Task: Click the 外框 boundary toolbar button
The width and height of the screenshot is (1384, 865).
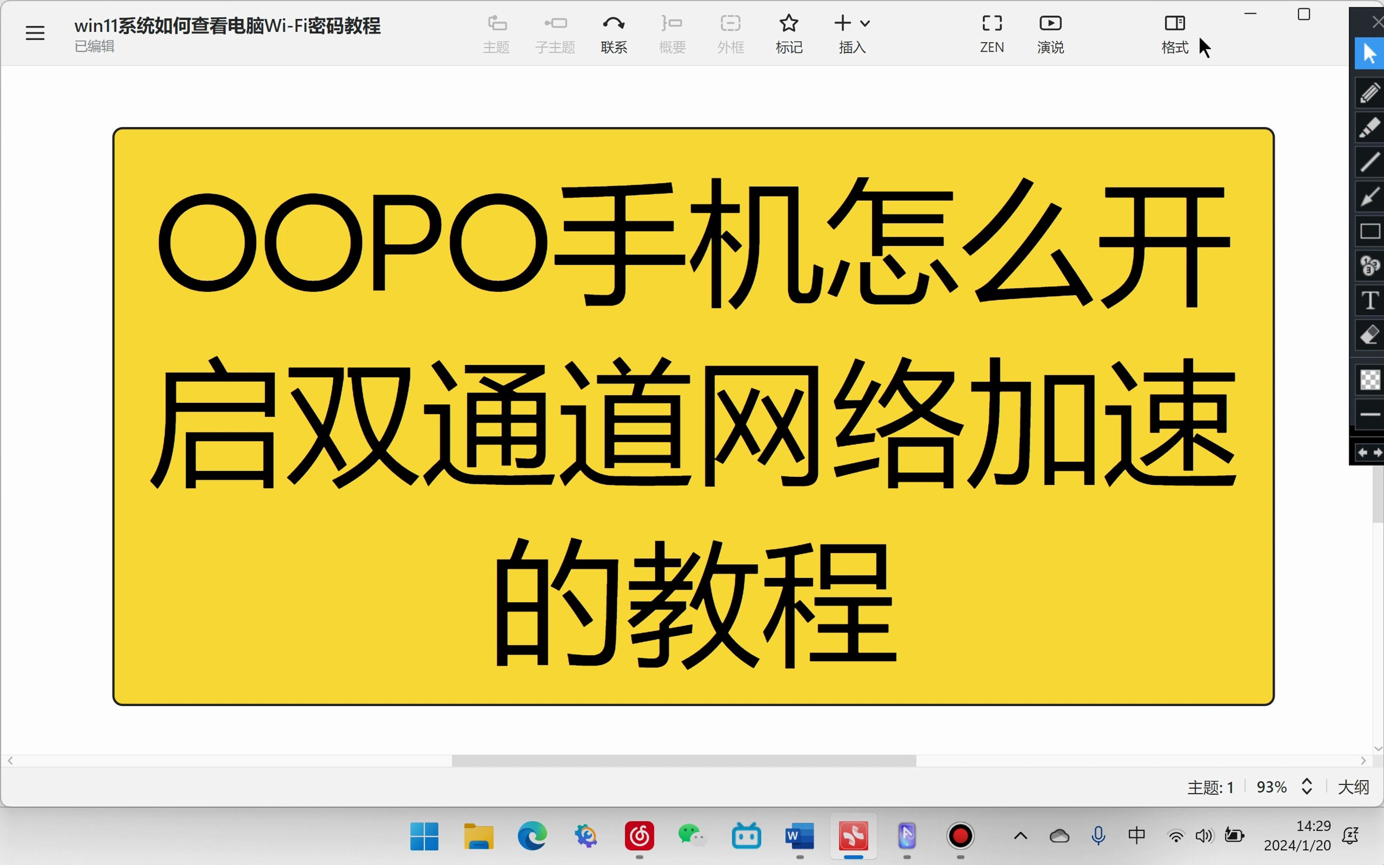Action: click(x=730, y=35)
